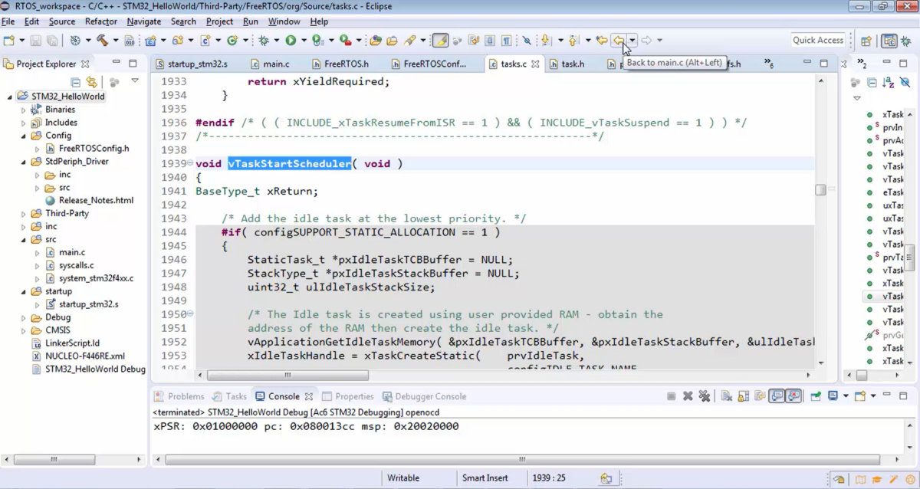Click the New file toolbar icon

pos(9,41)
